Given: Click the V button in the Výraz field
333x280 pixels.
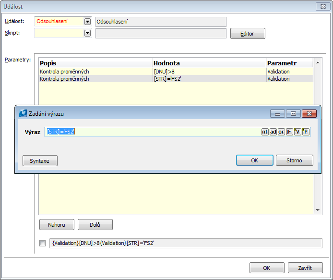Looking at the screenshot, I should pos(297,132).
